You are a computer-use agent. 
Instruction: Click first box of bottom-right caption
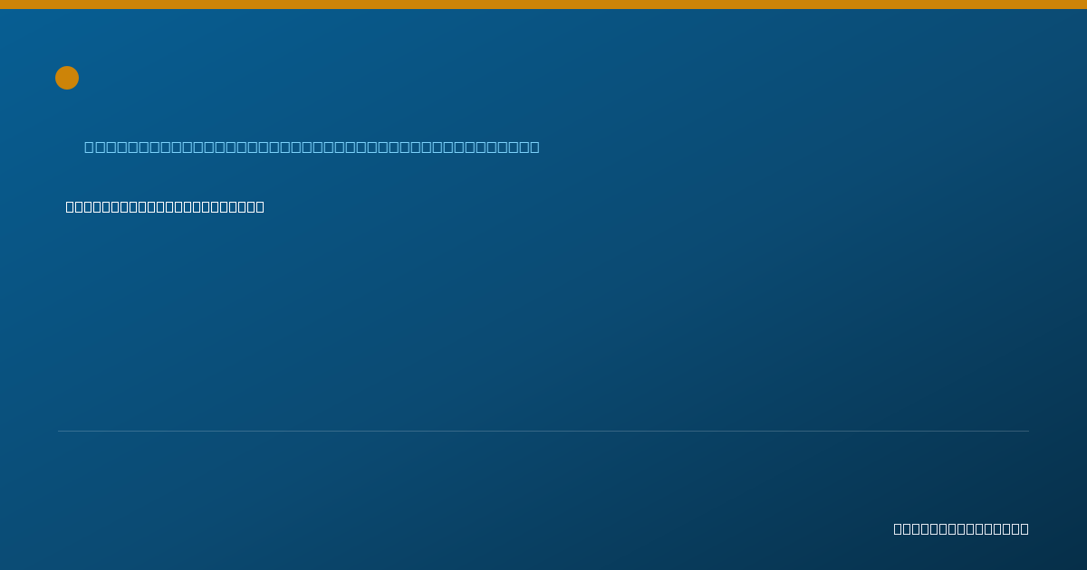point(899,528)
